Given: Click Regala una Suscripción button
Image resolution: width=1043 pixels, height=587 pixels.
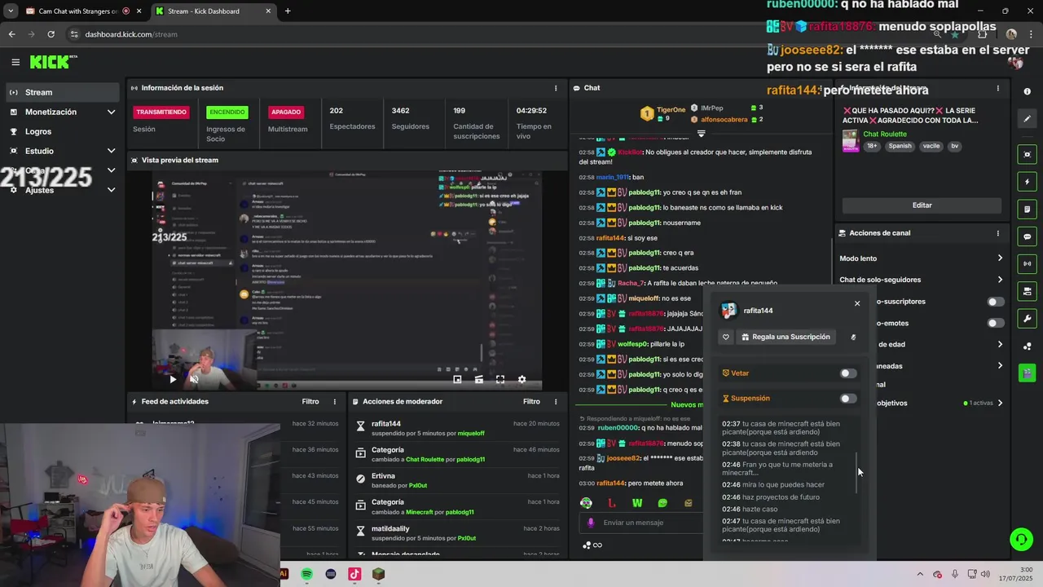Looking at the screenshot, I should (x=786, y=337).
